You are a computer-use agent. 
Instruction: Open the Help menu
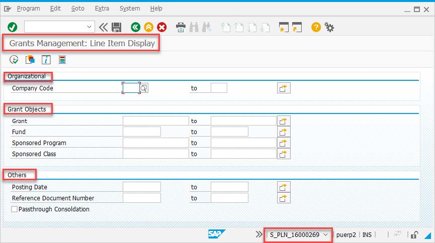(156, 9)
